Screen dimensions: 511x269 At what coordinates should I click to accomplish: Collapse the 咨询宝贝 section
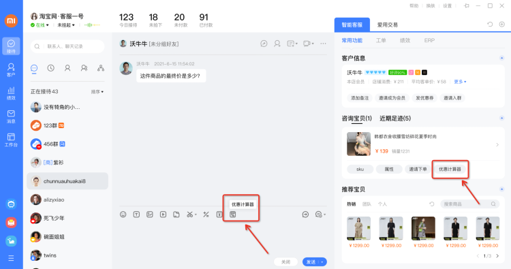click(x=502, y=118)
